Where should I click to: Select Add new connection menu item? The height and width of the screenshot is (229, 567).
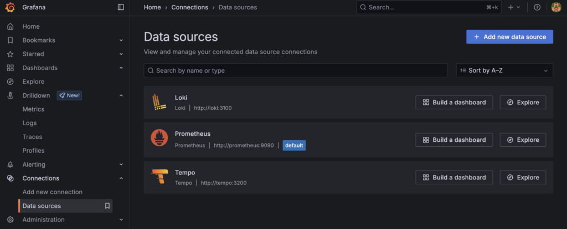pos(52,192)
